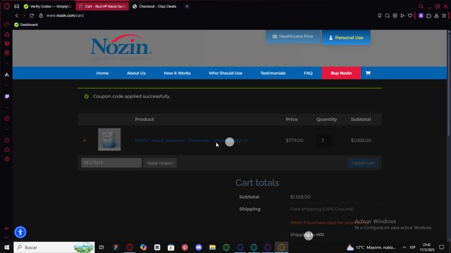This screenshot has width=451, height=253.
Task: Remove Nozin product from cart
Action: coord(85,141)
